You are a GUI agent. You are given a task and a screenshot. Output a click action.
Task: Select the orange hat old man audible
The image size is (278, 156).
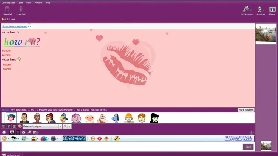coord(129,118)
